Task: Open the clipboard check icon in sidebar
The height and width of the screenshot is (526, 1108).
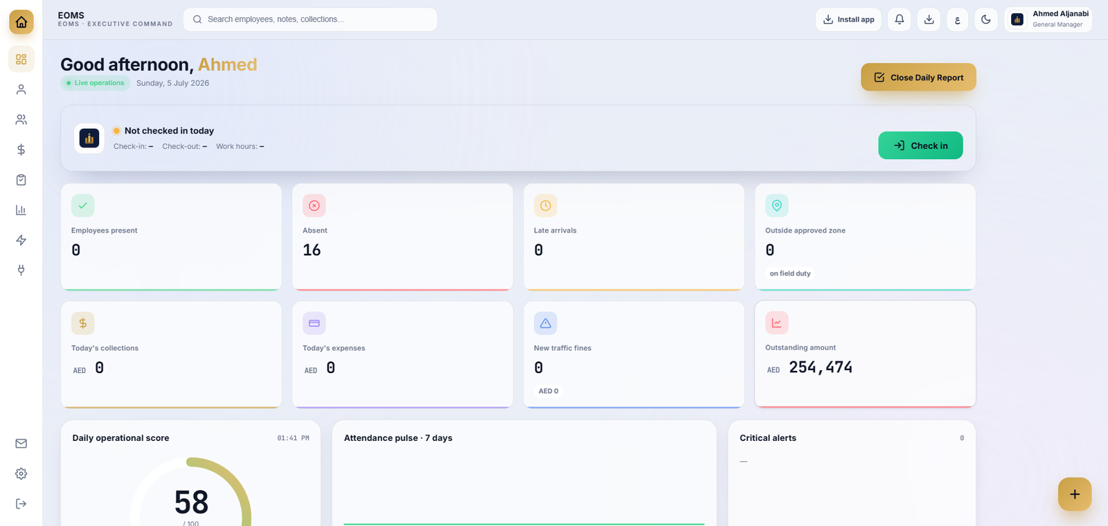Action: pos(21,180)
